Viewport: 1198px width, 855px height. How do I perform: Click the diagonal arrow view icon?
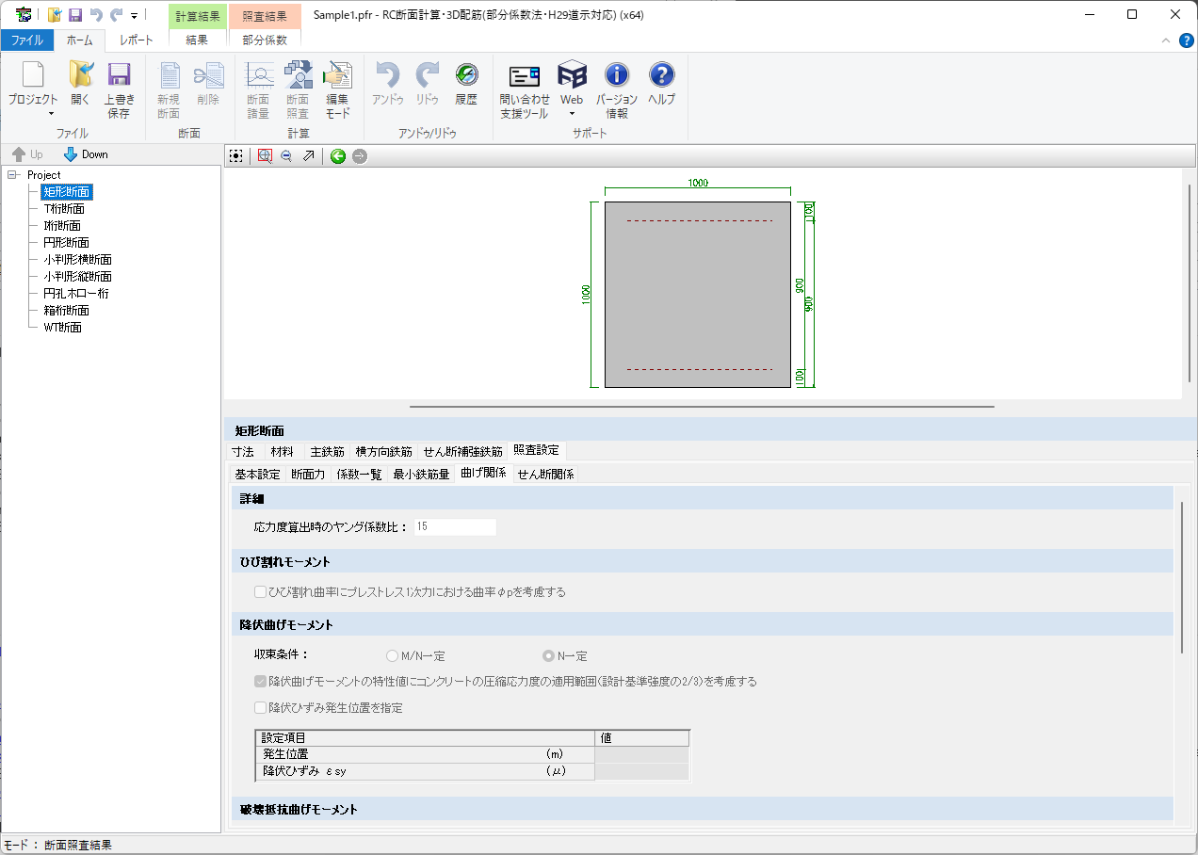point(308,156)
